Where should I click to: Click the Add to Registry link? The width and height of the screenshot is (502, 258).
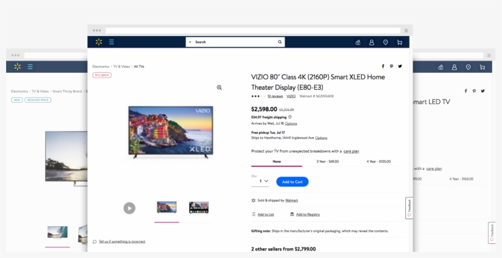pos(308,215)
